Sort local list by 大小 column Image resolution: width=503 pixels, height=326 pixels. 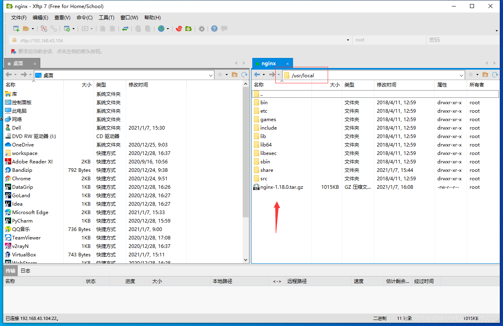click(x=79, y=85)
